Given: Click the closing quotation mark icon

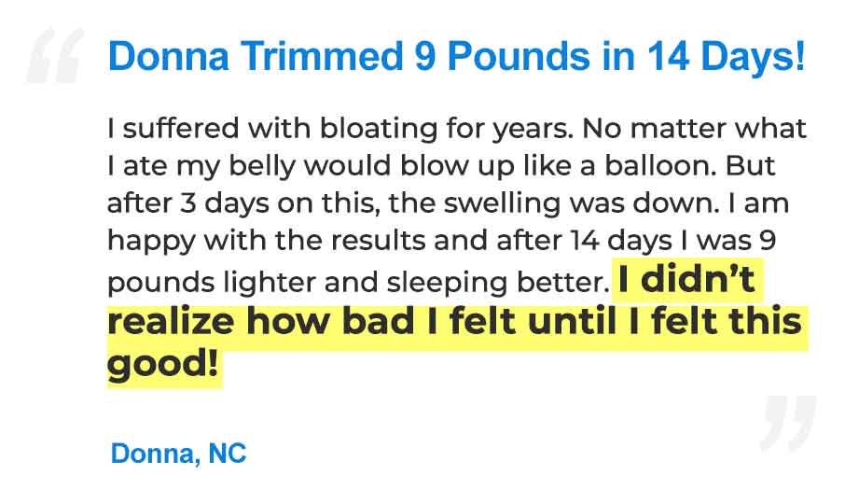Looking at the screenshot, I should point(788,423).
